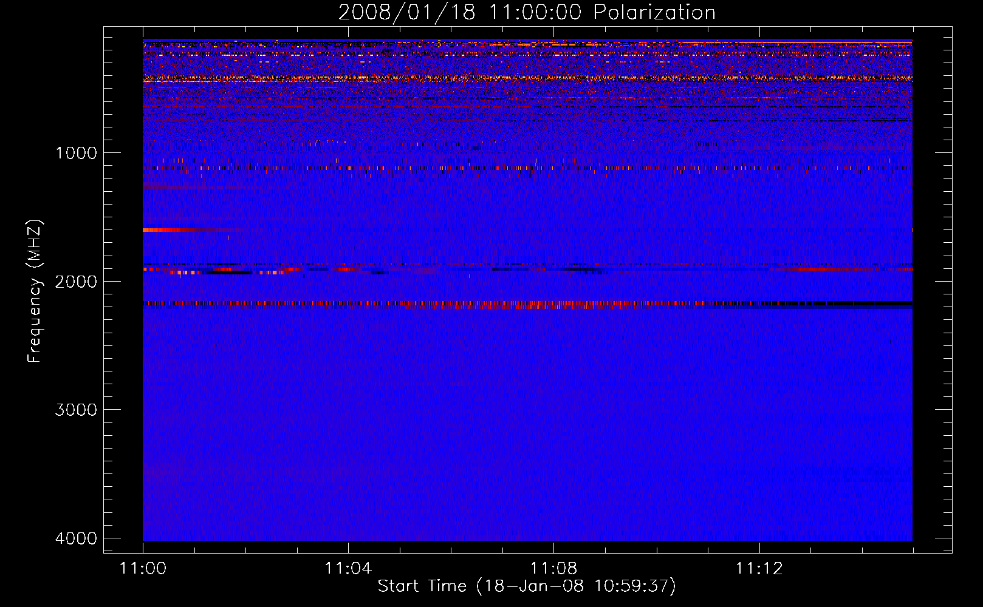Select the '3000' frequency tick label

76,409
